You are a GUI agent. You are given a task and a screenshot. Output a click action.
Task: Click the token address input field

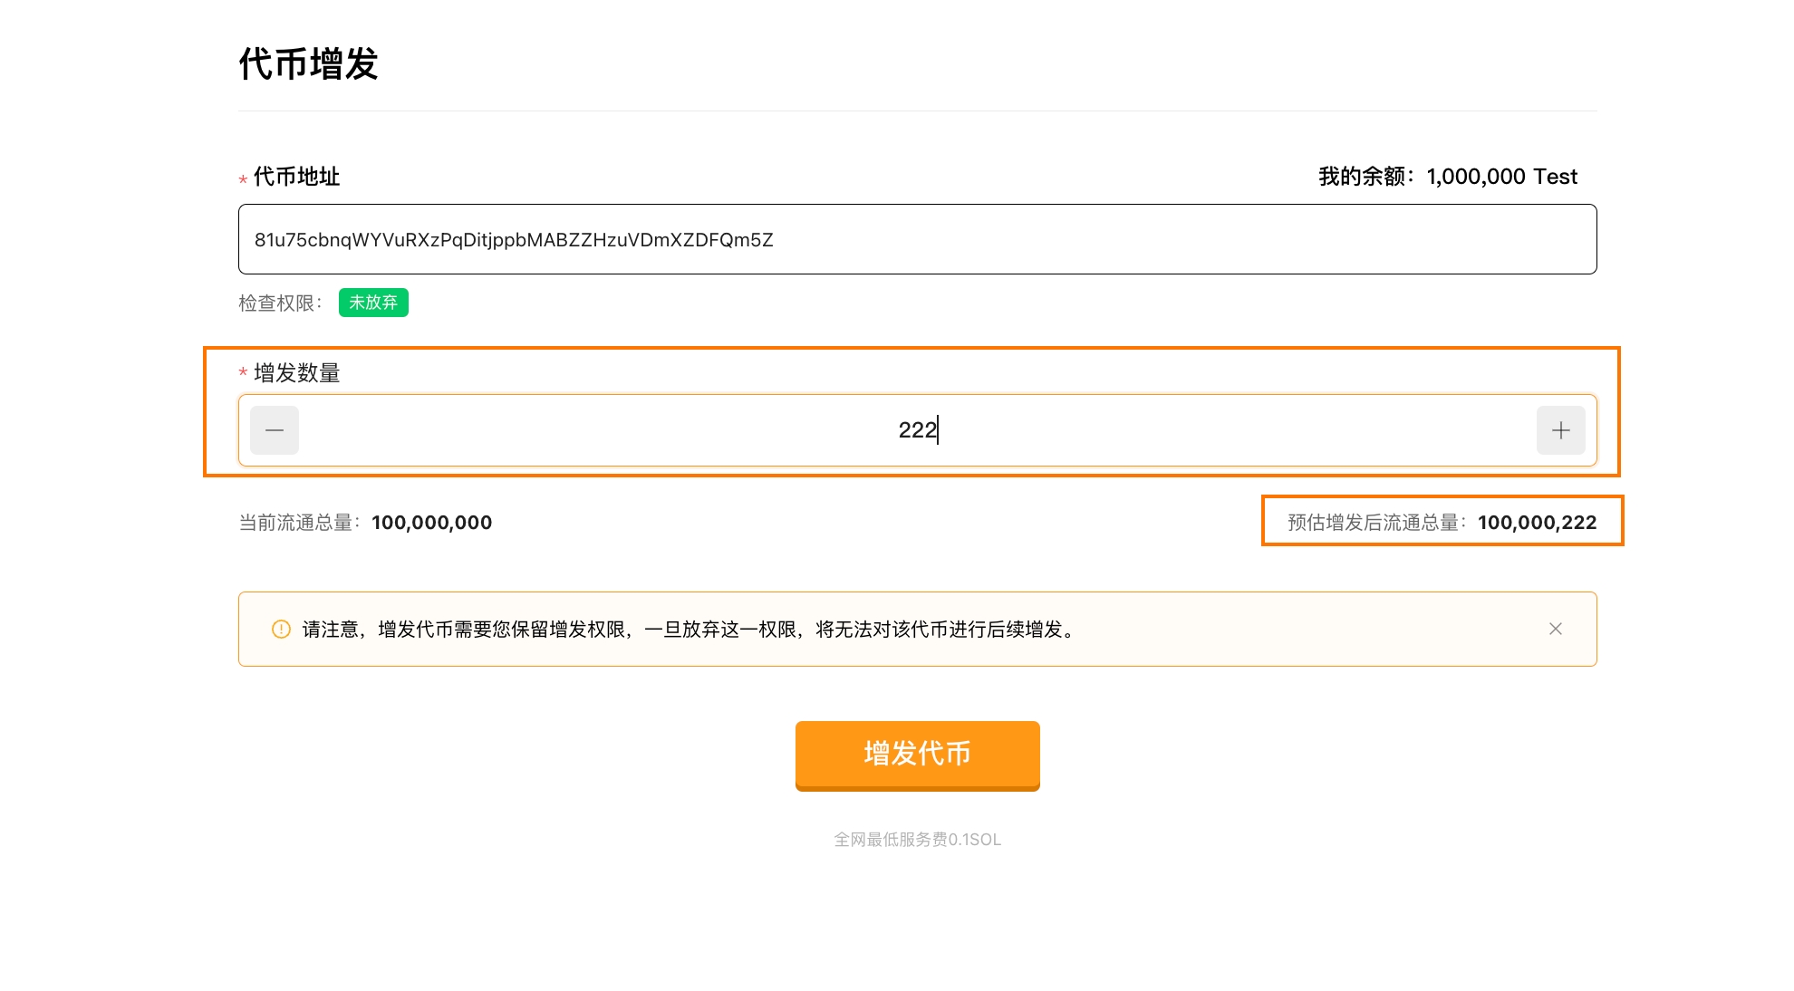pos(917,239)
